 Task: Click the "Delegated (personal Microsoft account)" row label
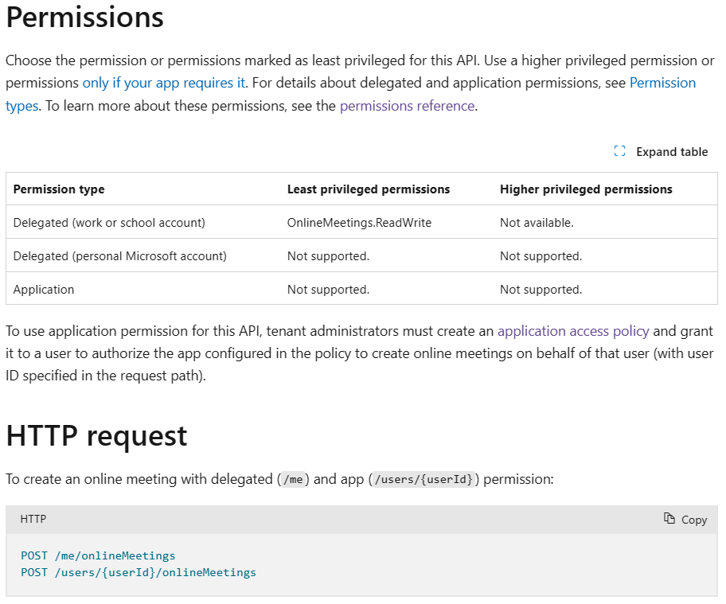click(x=120, y=256)
